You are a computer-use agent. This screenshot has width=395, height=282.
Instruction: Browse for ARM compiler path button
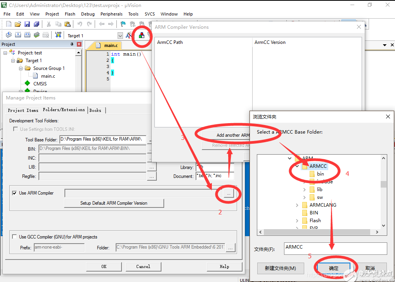[x=229, y=193]
